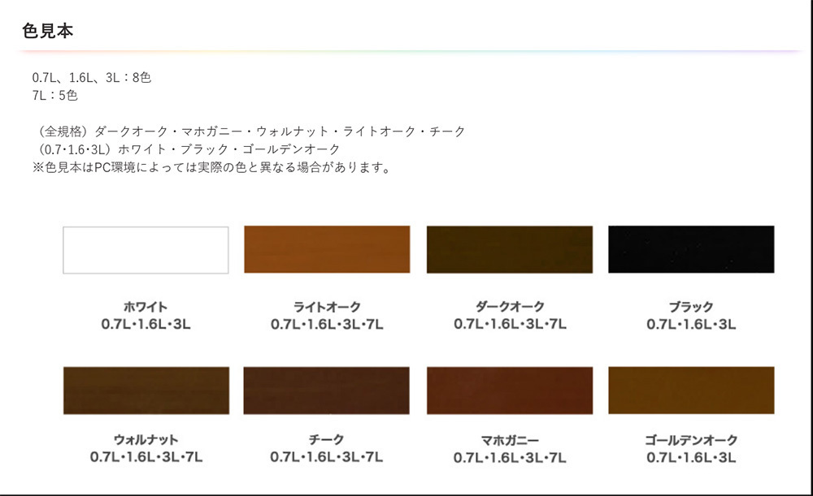
Task: Choose the ゴールデンオーク color swatch
Action: [691, 390]
